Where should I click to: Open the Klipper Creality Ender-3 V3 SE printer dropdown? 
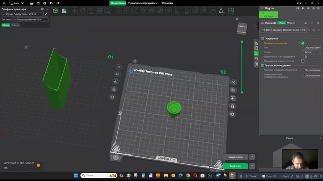pyautogui.click(x=23, y=14)
